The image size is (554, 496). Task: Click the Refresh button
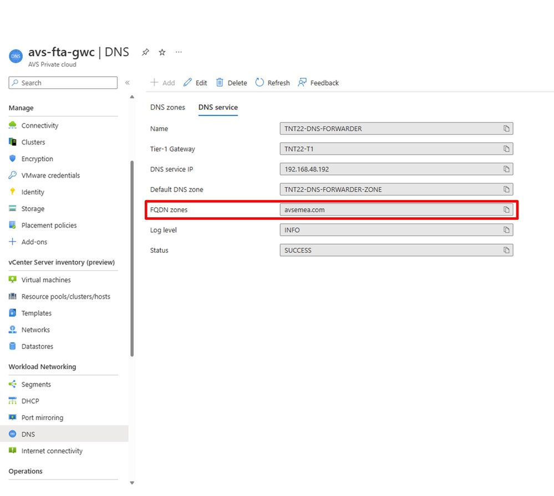pos(272,83)
